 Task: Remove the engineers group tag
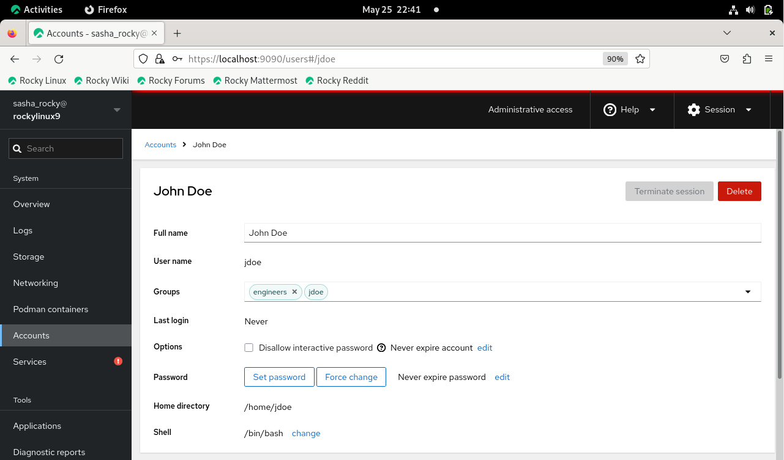pos(294,292)
